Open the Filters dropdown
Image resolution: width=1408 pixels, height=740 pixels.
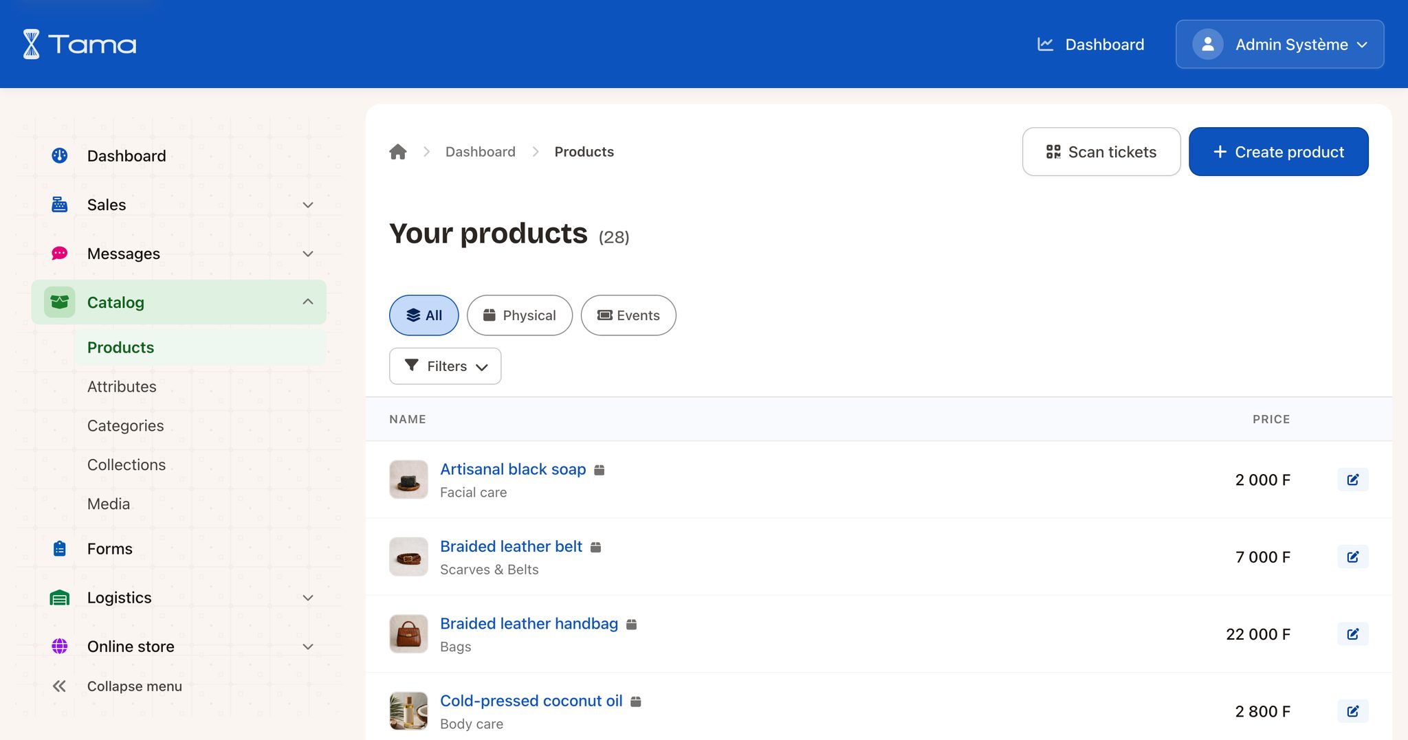click(445, 366)
